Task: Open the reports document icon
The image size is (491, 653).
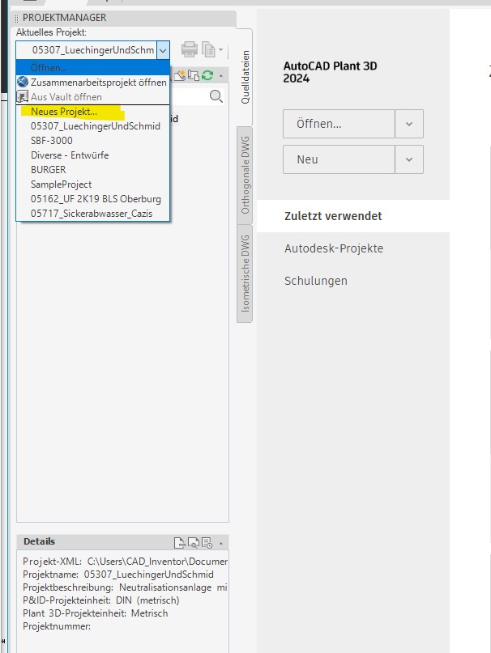Action: click(208, 49)
